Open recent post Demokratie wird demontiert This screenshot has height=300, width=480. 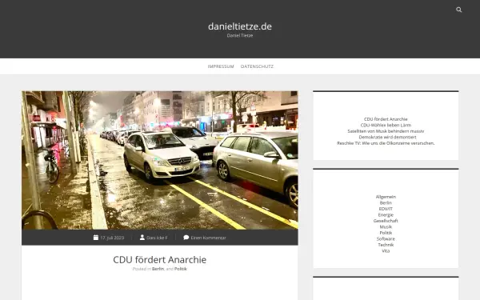[x=387, y=137]
